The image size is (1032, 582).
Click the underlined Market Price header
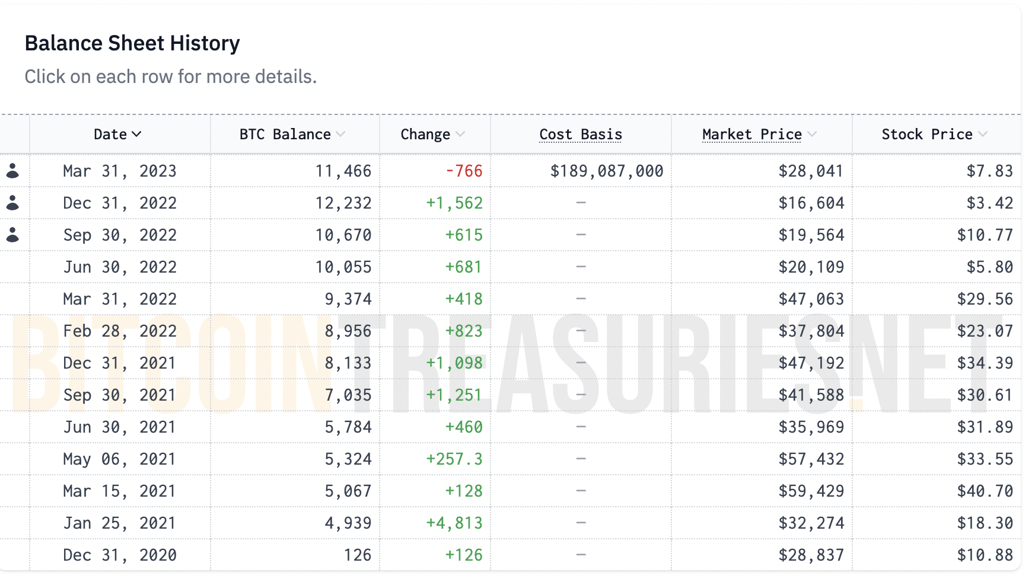(751, 135)
